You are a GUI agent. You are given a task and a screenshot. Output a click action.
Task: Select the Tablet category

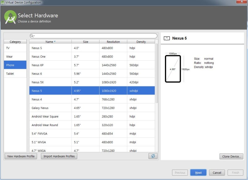(15, 73)
